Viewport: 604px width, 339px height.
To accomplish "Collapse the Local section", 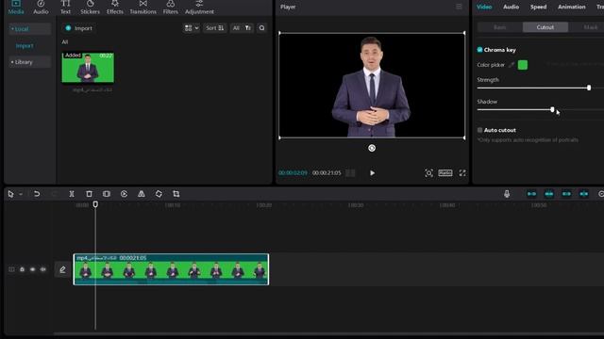I will pos(29,29).
